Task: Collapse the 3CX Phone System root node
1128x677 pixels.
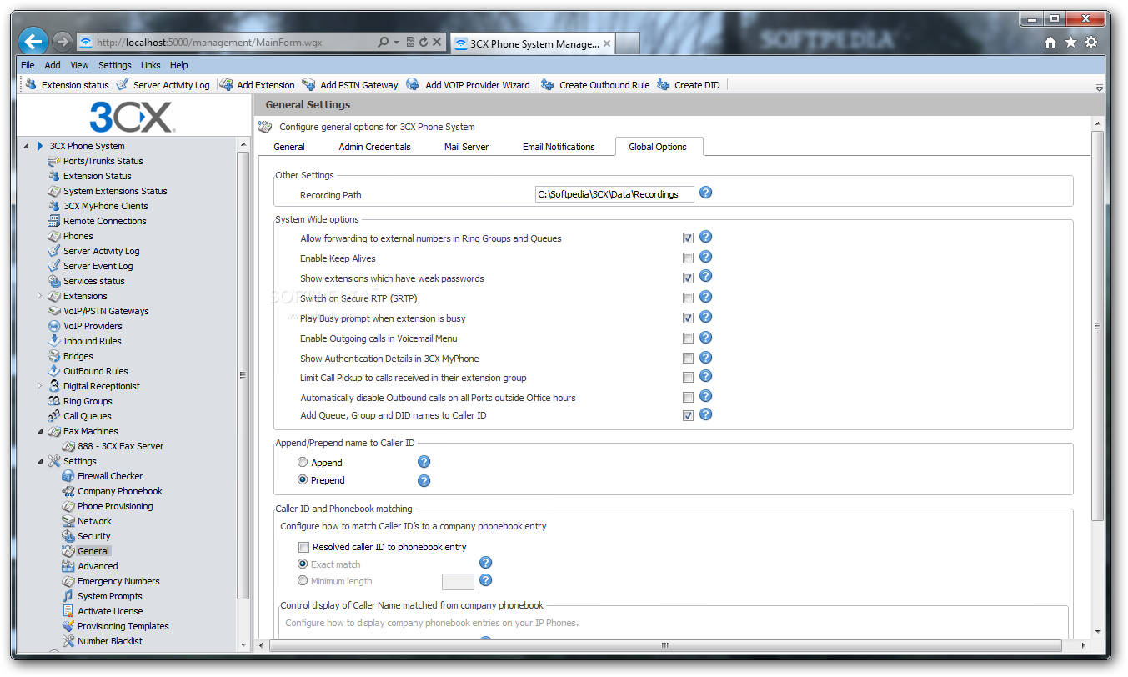Action: [x=26, y=146]
